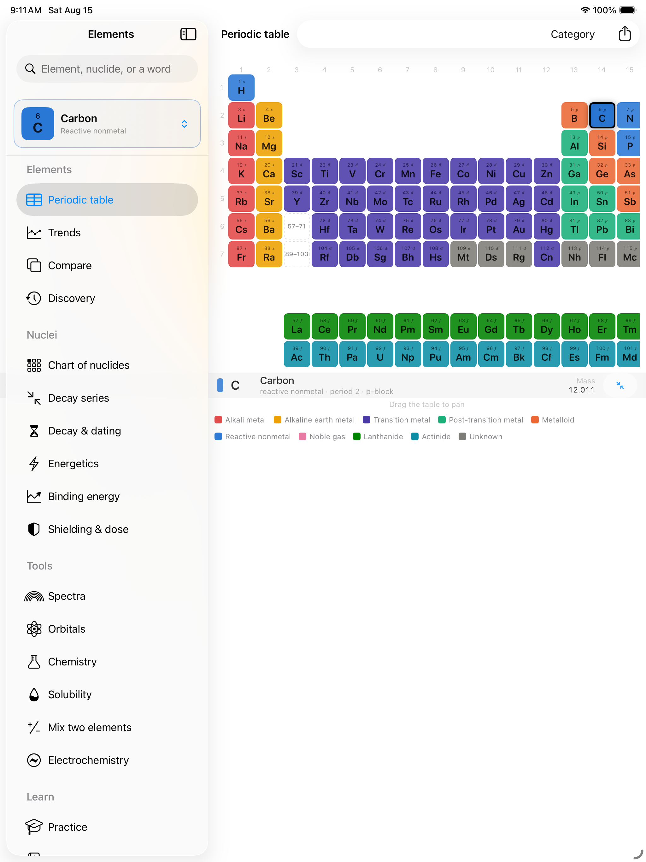This screenshot has width=646, height=862.
Task: Tap the Noble gas legend swatch
Action: [x=302, y=436]
